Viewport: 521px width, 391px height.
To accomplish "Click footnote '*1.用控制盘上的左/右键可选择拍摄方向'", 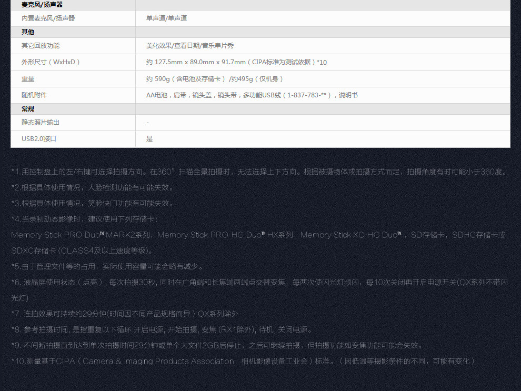I will [x=260, y=172].
